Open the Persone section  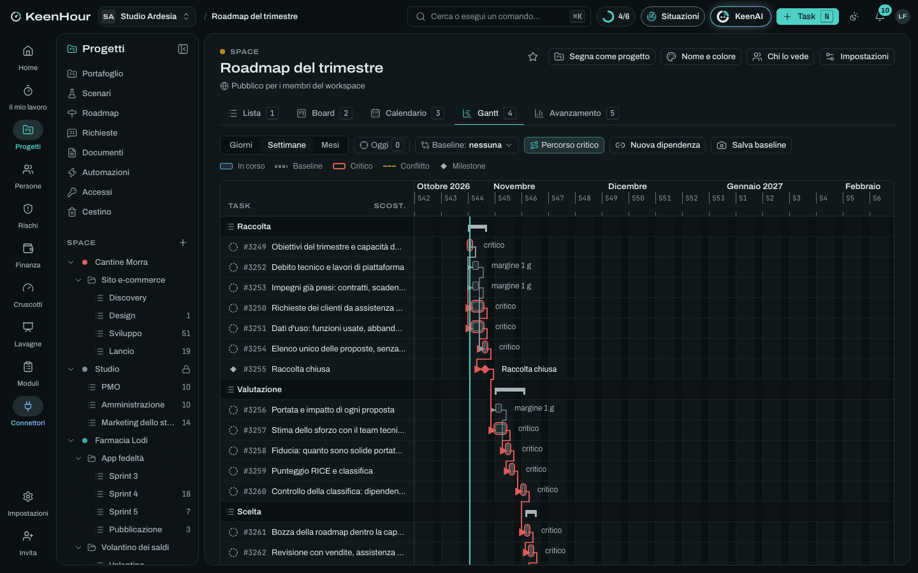point(28,176)
